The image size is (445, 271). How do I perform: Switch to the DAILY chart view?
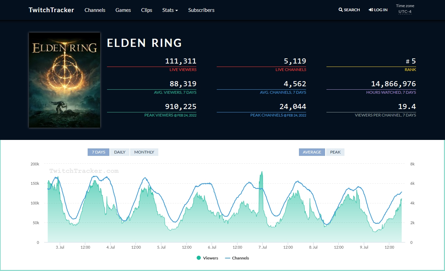pyautogui.click(x=120, y=152)
